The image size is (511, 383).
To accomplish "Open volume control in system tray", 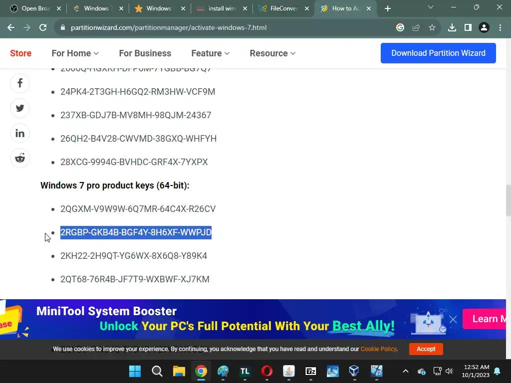I will point(449,371).
